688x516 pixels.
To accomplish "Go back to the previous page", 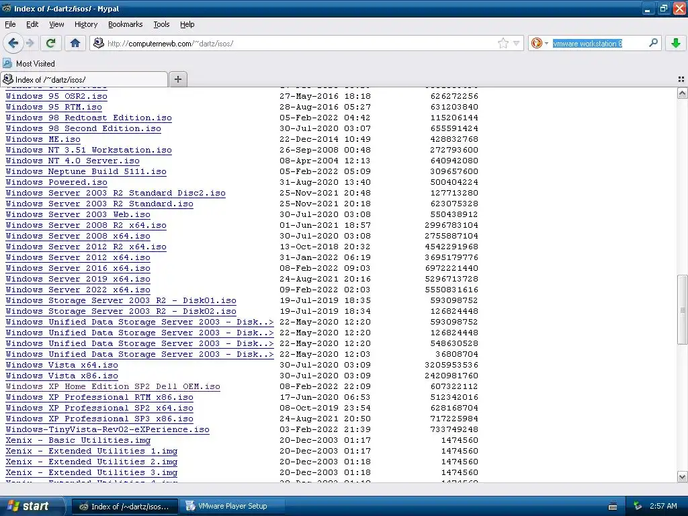I will point(13,43).
